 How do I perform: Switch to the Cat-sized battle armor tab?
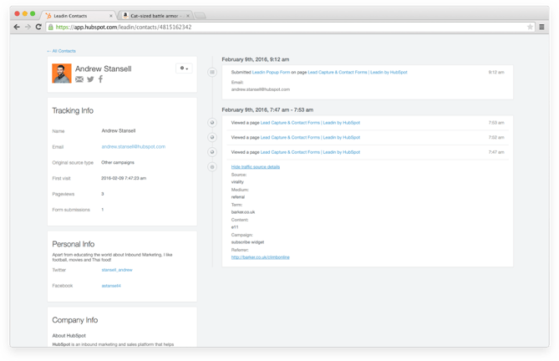tap(154, 14)
